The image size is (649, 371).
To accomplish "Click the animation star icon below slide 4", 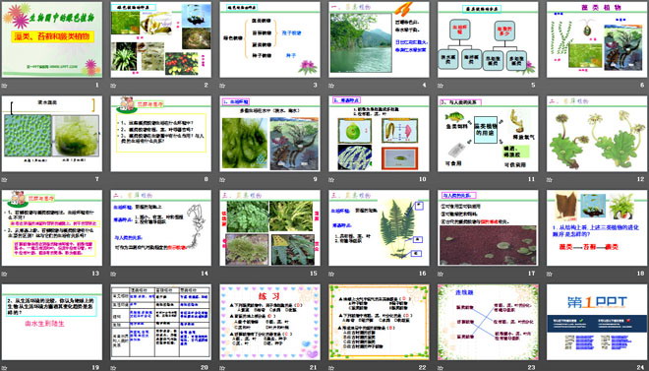I will 331,86.
